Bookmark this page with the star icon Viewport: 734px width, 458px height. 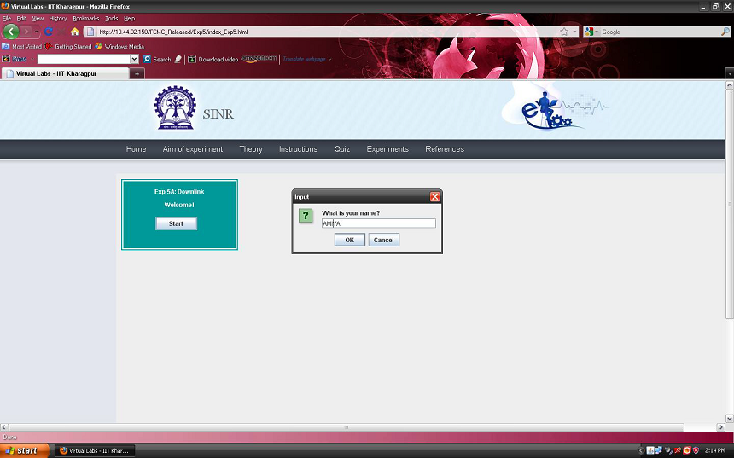point(564,32)
